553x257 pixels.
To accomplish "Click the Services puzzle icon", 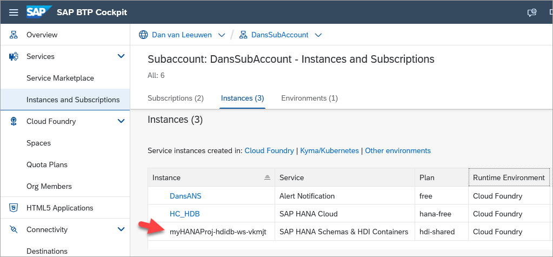I will click(14, 56).
